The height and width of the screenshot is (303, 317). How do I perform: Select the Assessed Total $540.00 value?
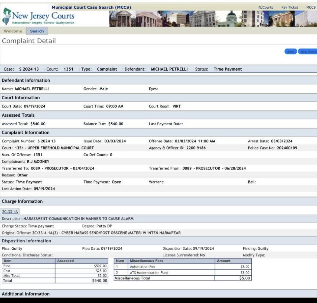pos(38,124)
